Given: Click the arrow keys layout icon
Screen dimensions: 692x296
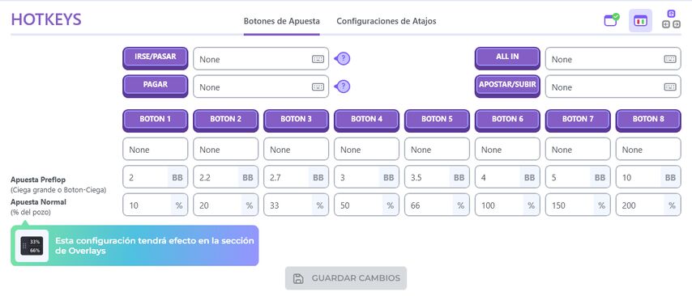Looking at the screenshot, I should point(671,20).
